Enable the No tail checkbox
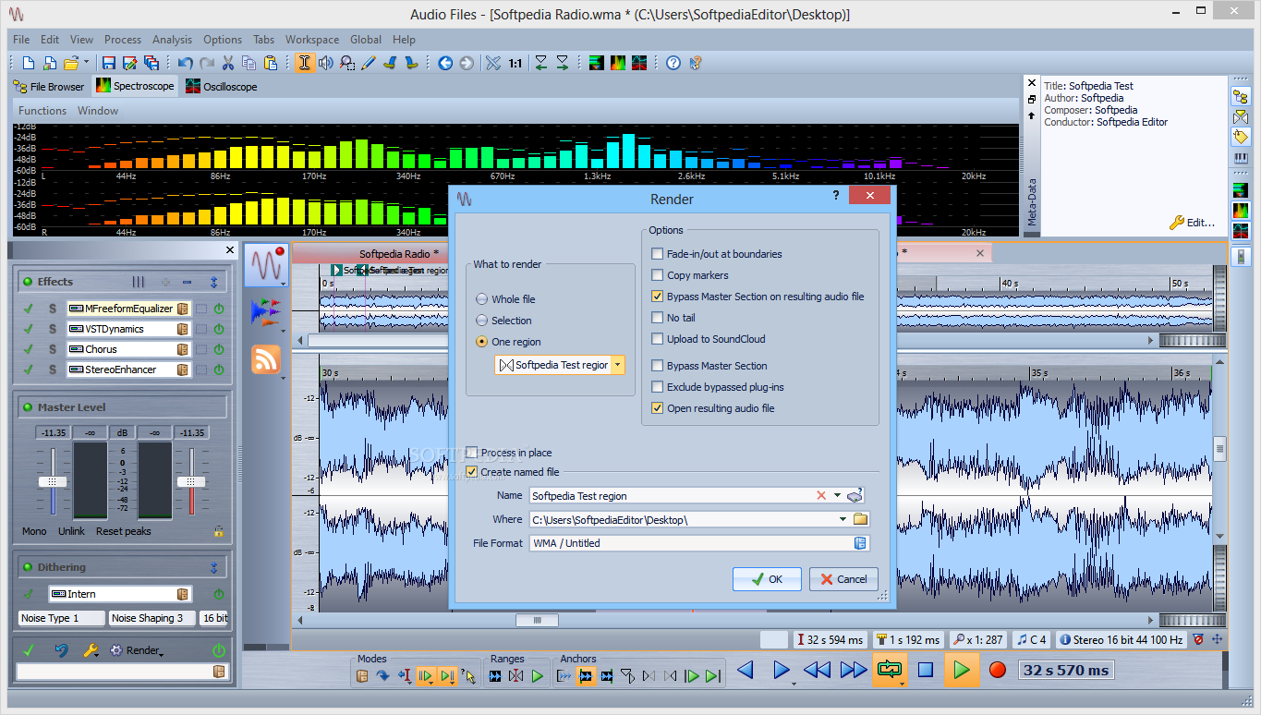 click(658, 318)
